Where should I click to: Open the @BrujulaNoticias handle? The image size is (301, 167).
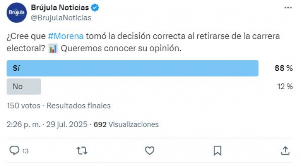point(61,18)
